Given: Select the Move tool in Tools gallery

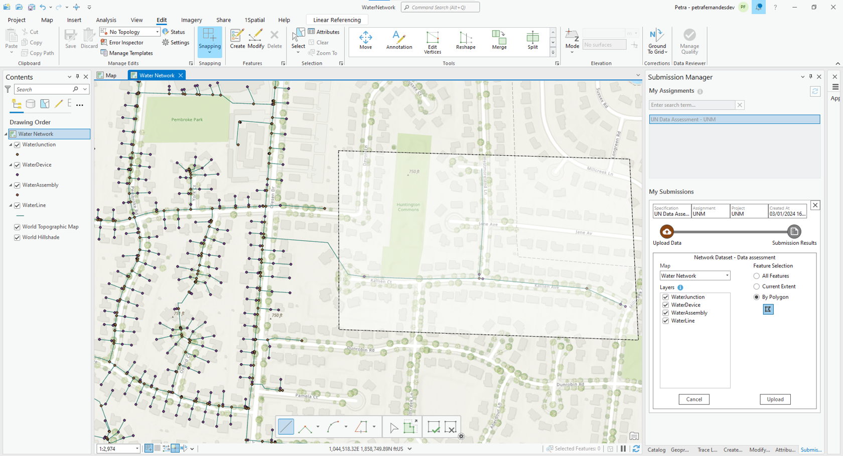Looking at the screenshot, I should [x=365, y=40].
